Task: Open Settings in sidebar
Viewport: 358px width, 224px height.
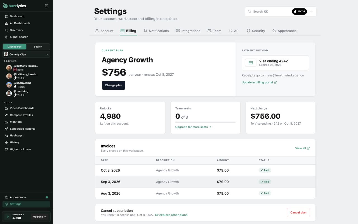Action: [26, 204]
